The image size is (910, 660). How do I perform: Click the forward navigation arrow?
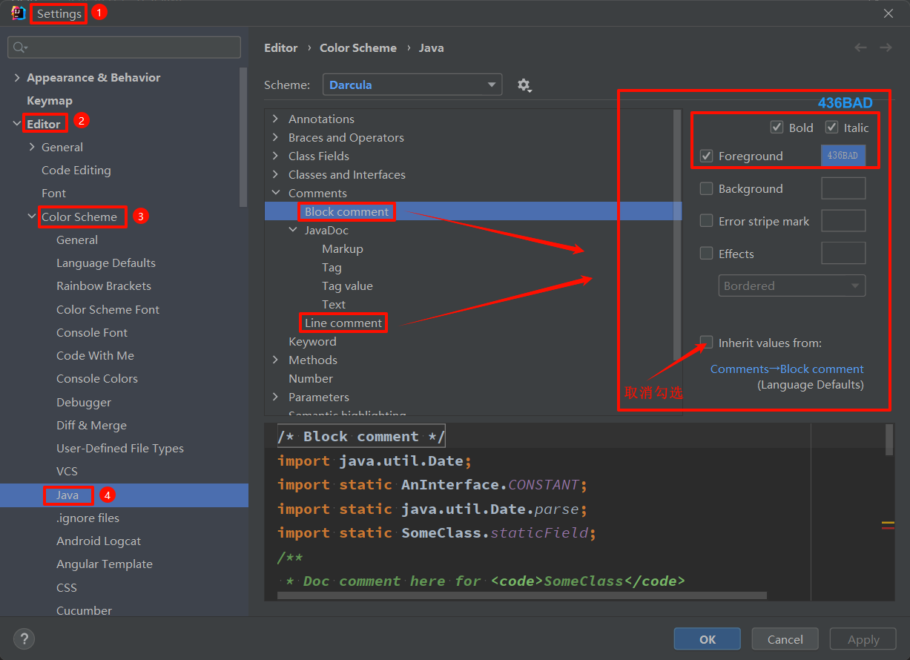pos(886,47)
